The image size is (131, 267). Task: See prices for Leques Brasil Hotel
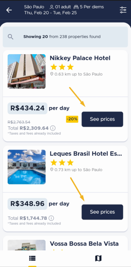(102, 212)
